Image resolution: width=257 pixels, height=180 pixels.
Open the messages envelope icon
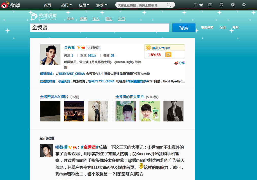(221, 5)
